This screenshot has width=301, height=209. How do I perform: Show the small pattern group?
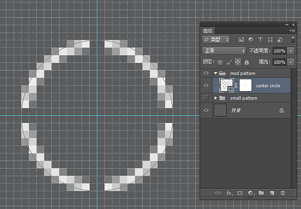[x=206, y=98]
